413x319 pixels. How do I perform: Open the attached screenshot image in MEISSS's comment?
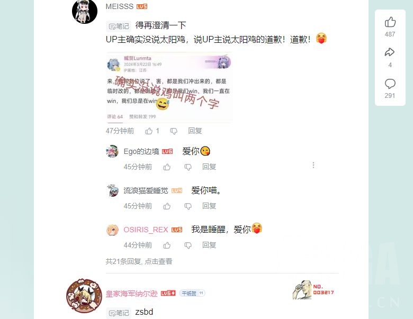coord(169,87)
